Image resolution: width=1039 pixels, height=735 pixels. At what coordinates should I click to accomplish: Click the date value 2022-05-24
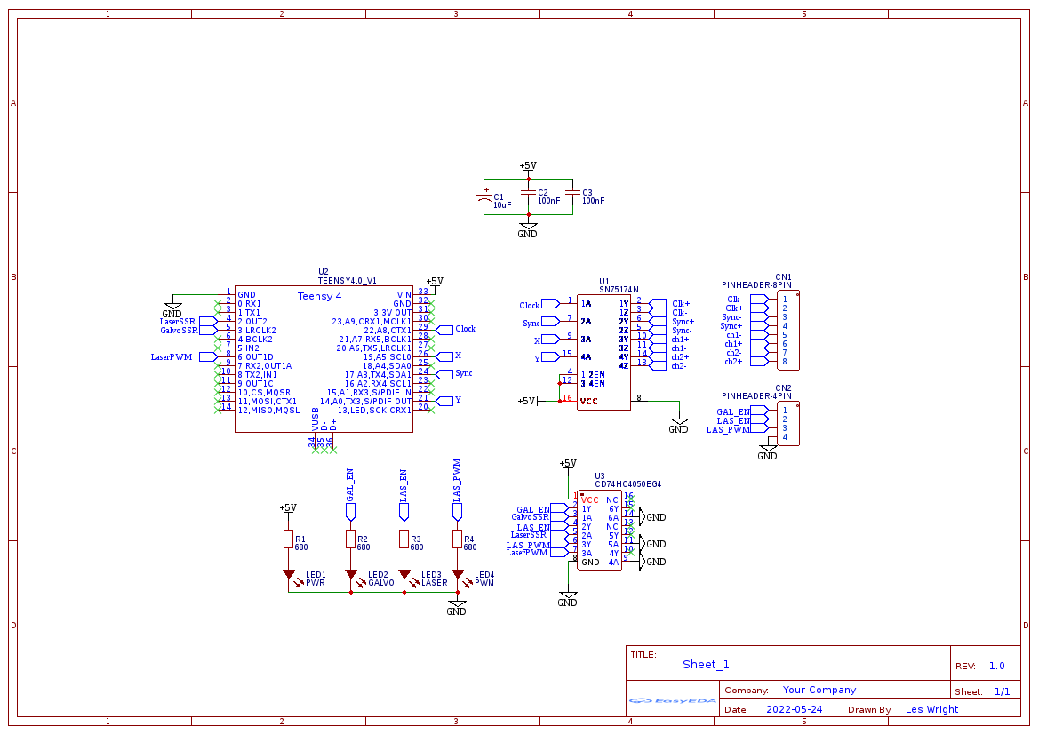(x=794, y=709)
